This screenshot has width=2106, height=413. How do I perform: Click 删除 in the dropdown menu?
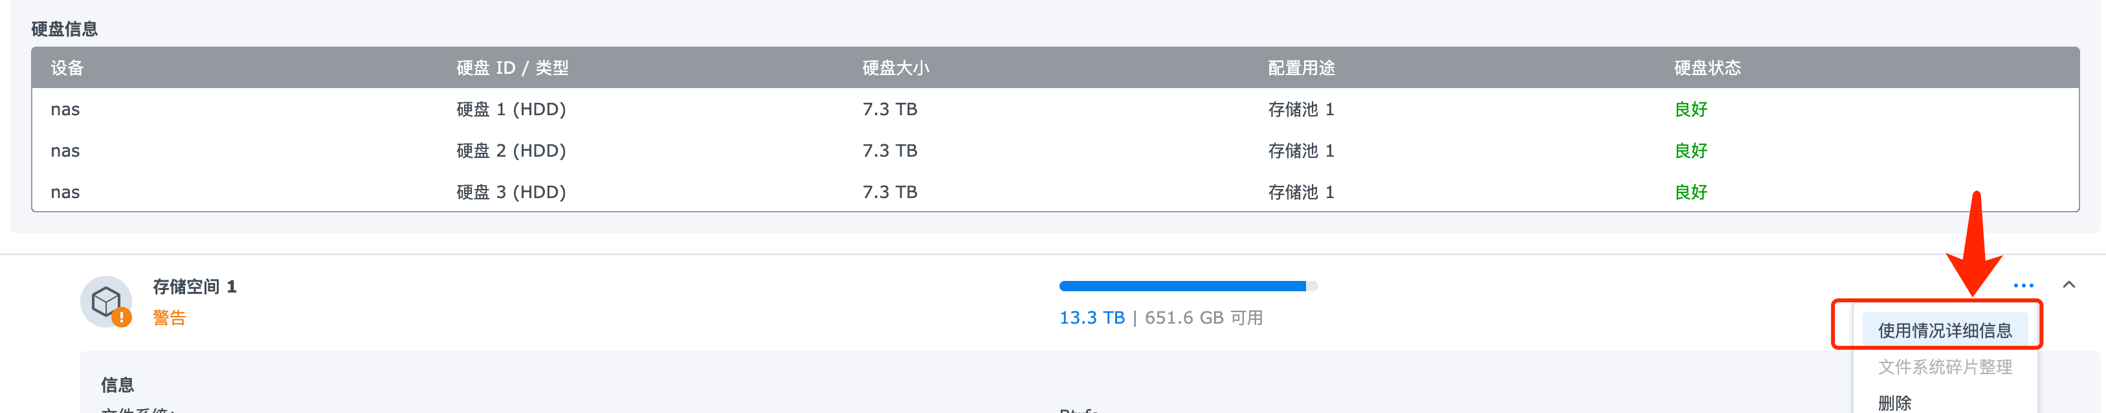pyautogui.click(x=1894, y=403)
